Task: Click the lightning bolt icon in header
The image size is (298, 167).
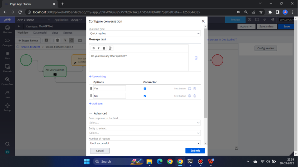Action: tap(265, 20)
